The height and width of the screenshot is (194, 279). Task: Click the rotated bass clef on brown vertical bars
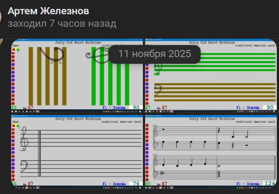pyautogui.click(x=48, y=57)
